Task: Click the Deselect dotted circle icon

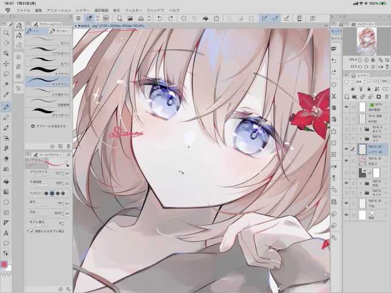Action: 183,18
